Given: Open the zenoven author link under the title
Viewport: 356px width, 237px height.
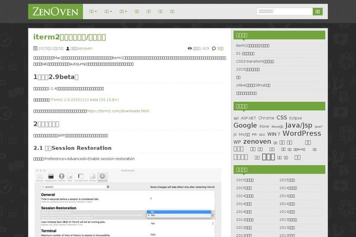Looking at the screenshot, I should (x=84, y=49).
